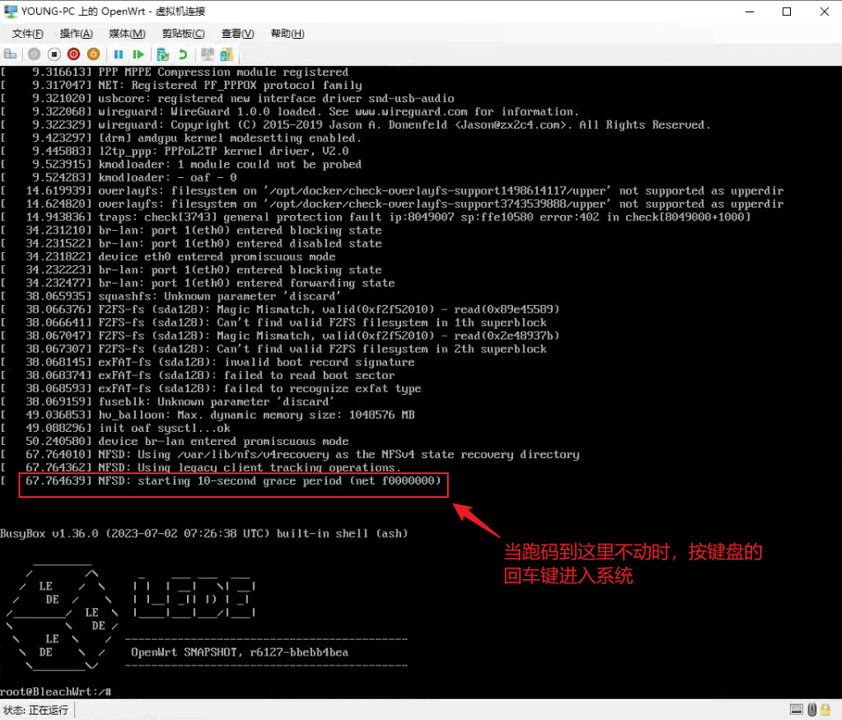Click the NFSv4 state recovery directory line
The image size is (842, 720).
coord(290,455)
